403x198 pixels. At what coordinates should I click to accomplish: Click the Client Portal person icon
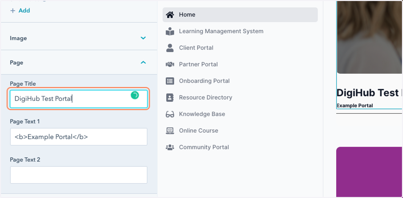(x=170, y=48)
